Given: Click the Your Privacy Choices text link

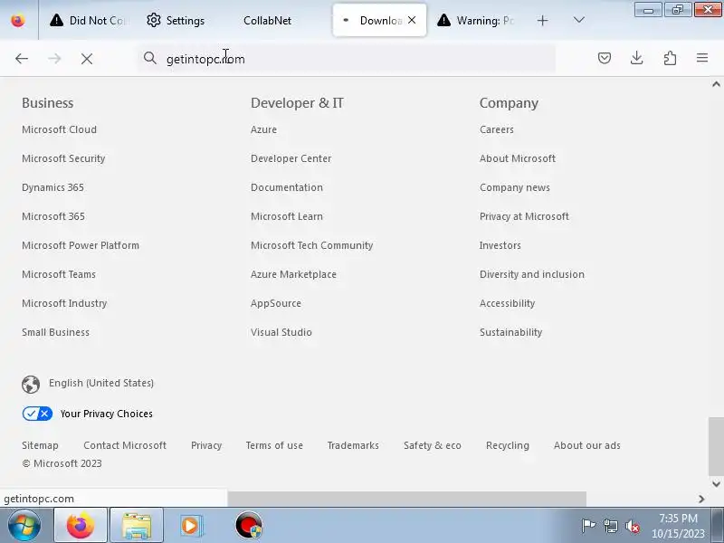Looking at the screenshot, I should (x=106, y=414).
